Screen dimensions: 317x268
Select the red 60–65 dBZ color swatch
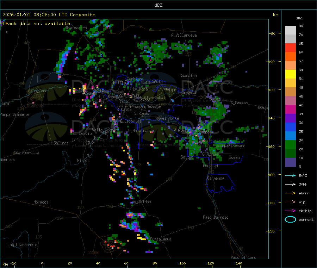(x=290, y=48)
